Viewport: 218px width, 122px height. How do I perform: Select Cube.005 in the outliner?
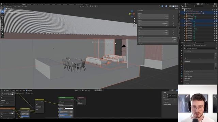pos(189,28)
